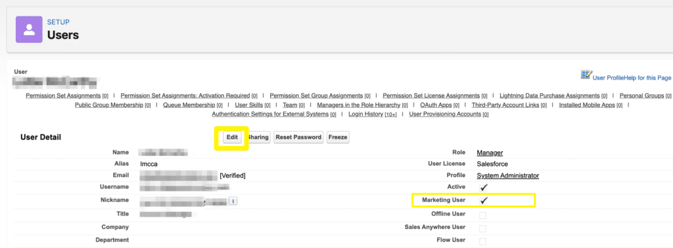Jump to Permission Set Assignments section
Screen dimensions: 673x248
[64, 95]
